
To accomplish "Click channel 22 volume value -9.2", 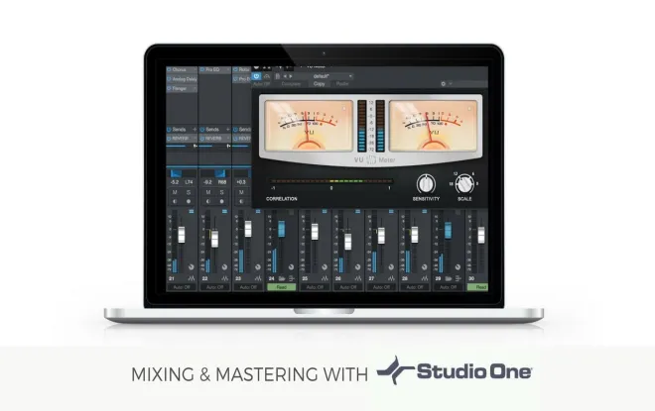I will tap(207, 182).
